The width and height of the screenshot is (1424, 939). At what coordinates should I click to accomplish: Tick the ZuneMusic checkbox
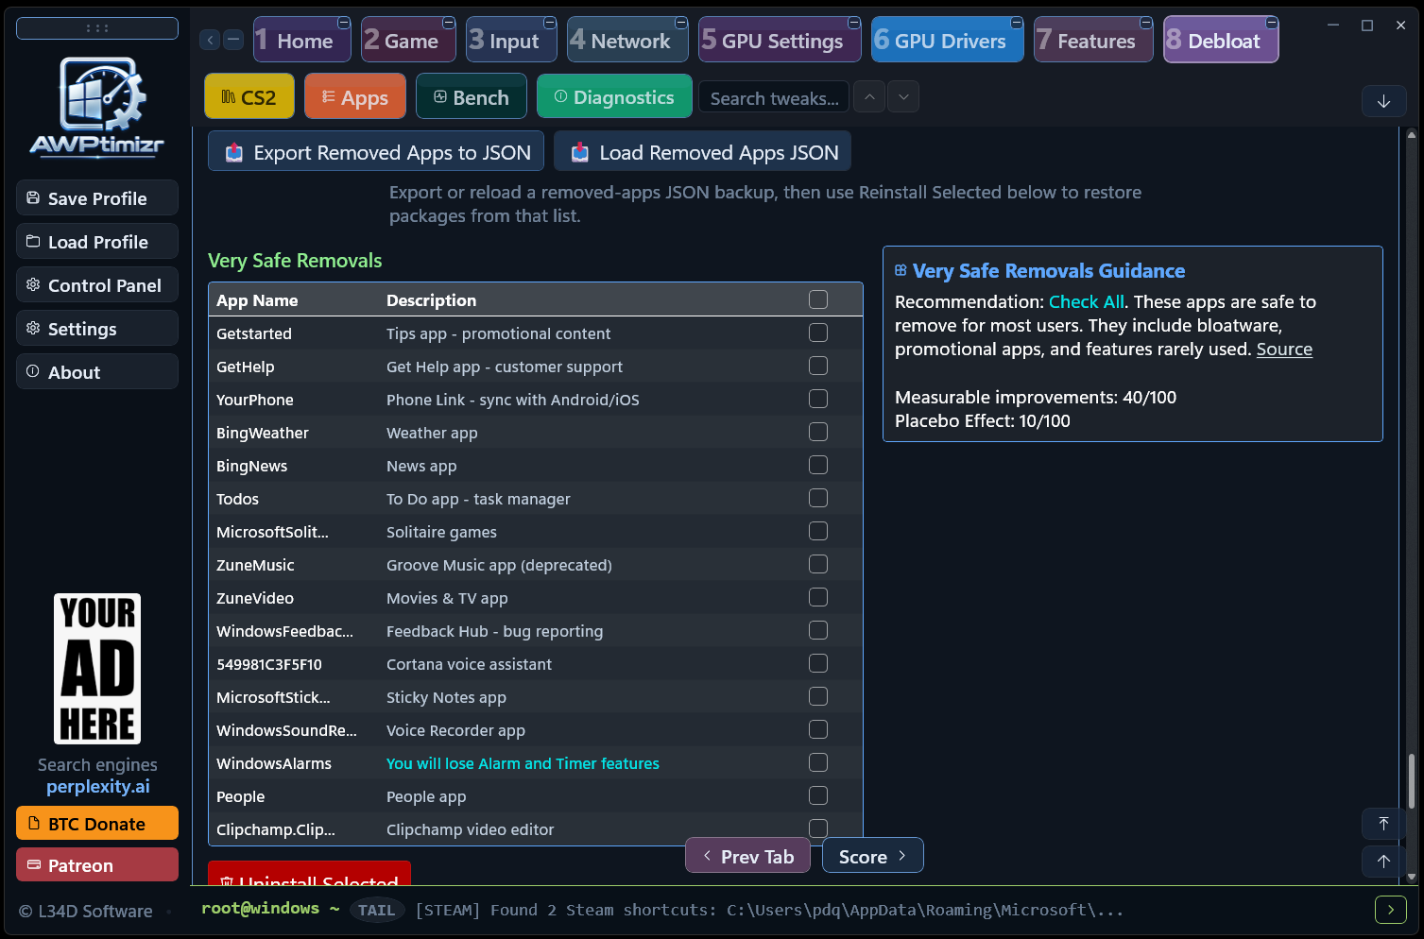[818, 564]
